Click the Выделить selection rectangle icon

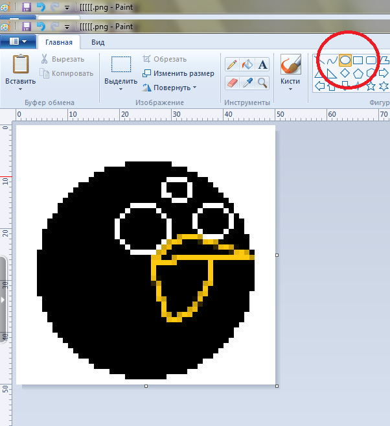point(121,64)
